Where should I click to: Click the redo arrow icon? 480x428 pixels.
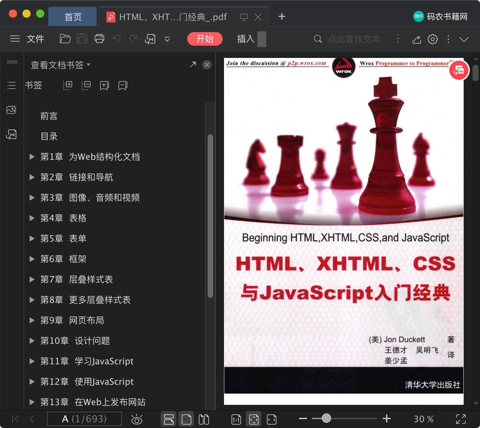(x=133, y=39)
